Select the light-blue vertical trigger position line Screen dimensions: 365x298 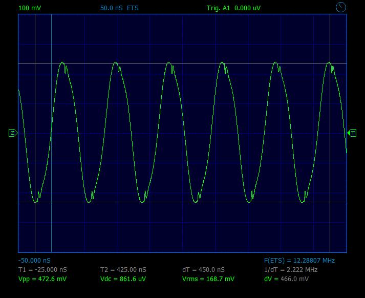(x=51, y=133)
